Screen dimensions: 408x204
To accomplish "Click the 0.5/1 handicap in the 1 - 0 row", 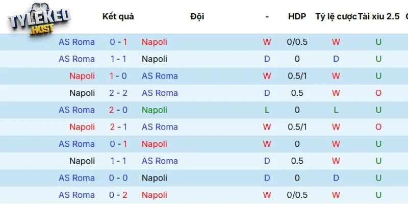I will [297, 76].
